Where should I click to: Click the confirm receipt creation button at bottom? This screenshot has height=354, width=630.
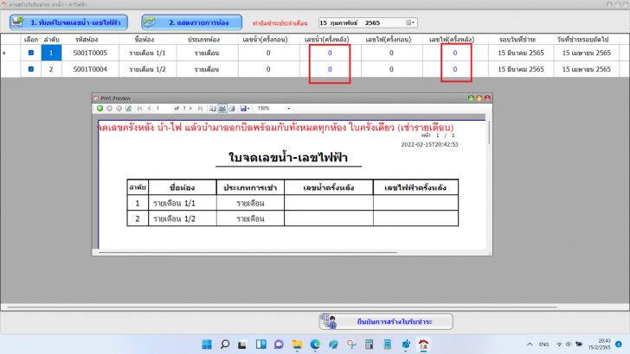click(x=386, y=321)
